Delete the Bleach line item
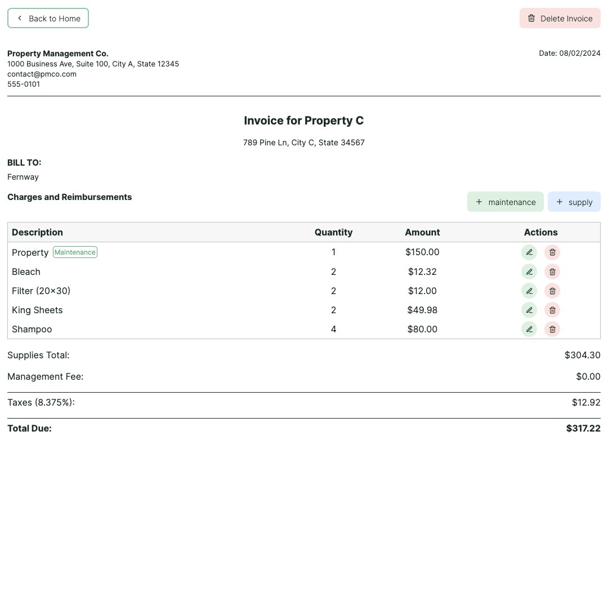 tap(552, 272)
